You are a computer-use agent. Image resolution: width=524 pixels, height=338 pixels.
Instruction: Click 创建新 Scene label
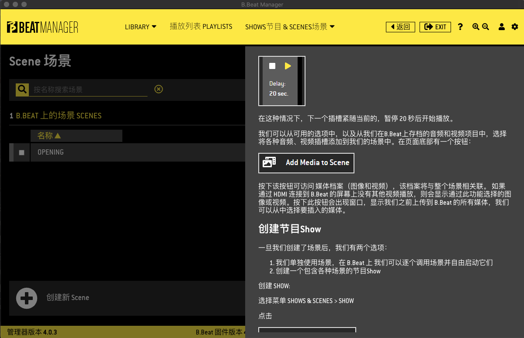68,297
